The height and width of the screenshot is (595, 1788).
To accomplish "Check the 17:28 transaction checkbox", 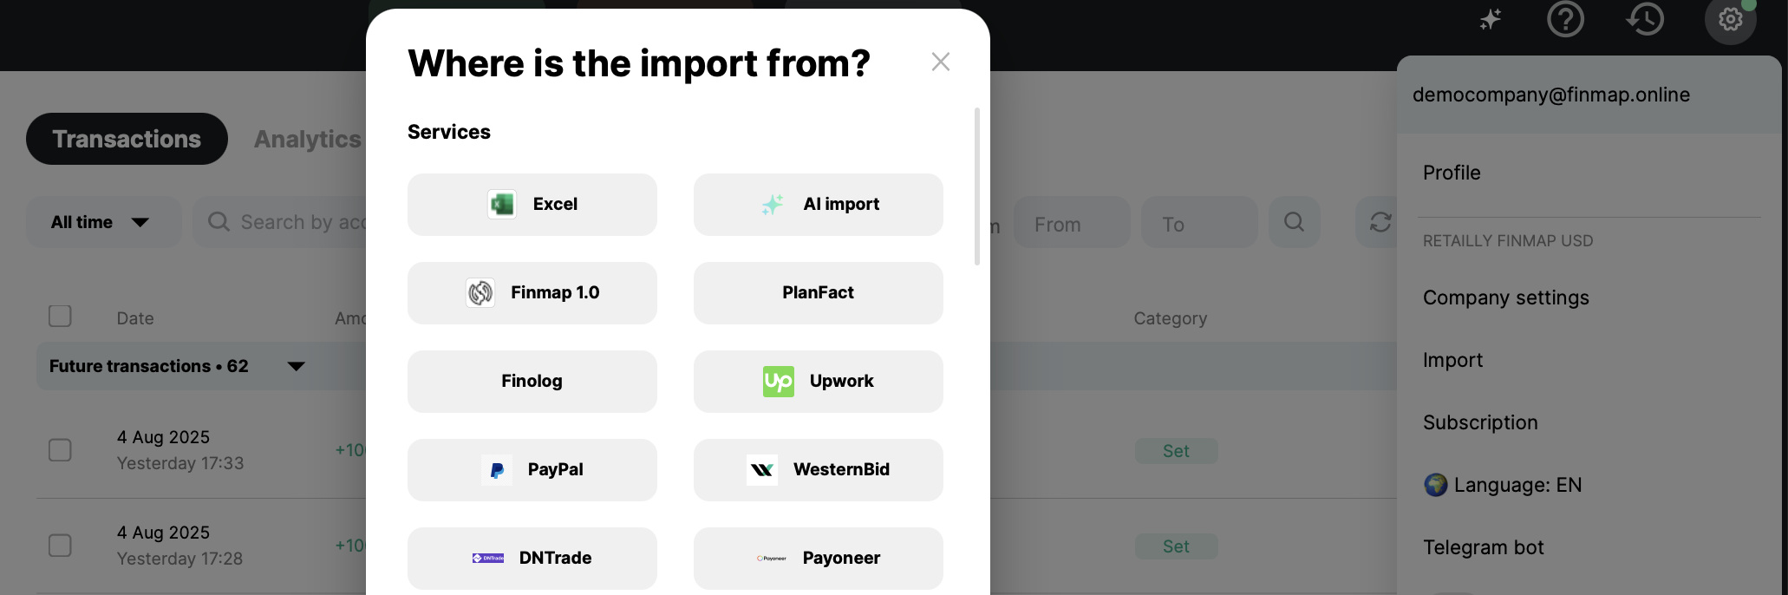I will (x=60, y=546).
